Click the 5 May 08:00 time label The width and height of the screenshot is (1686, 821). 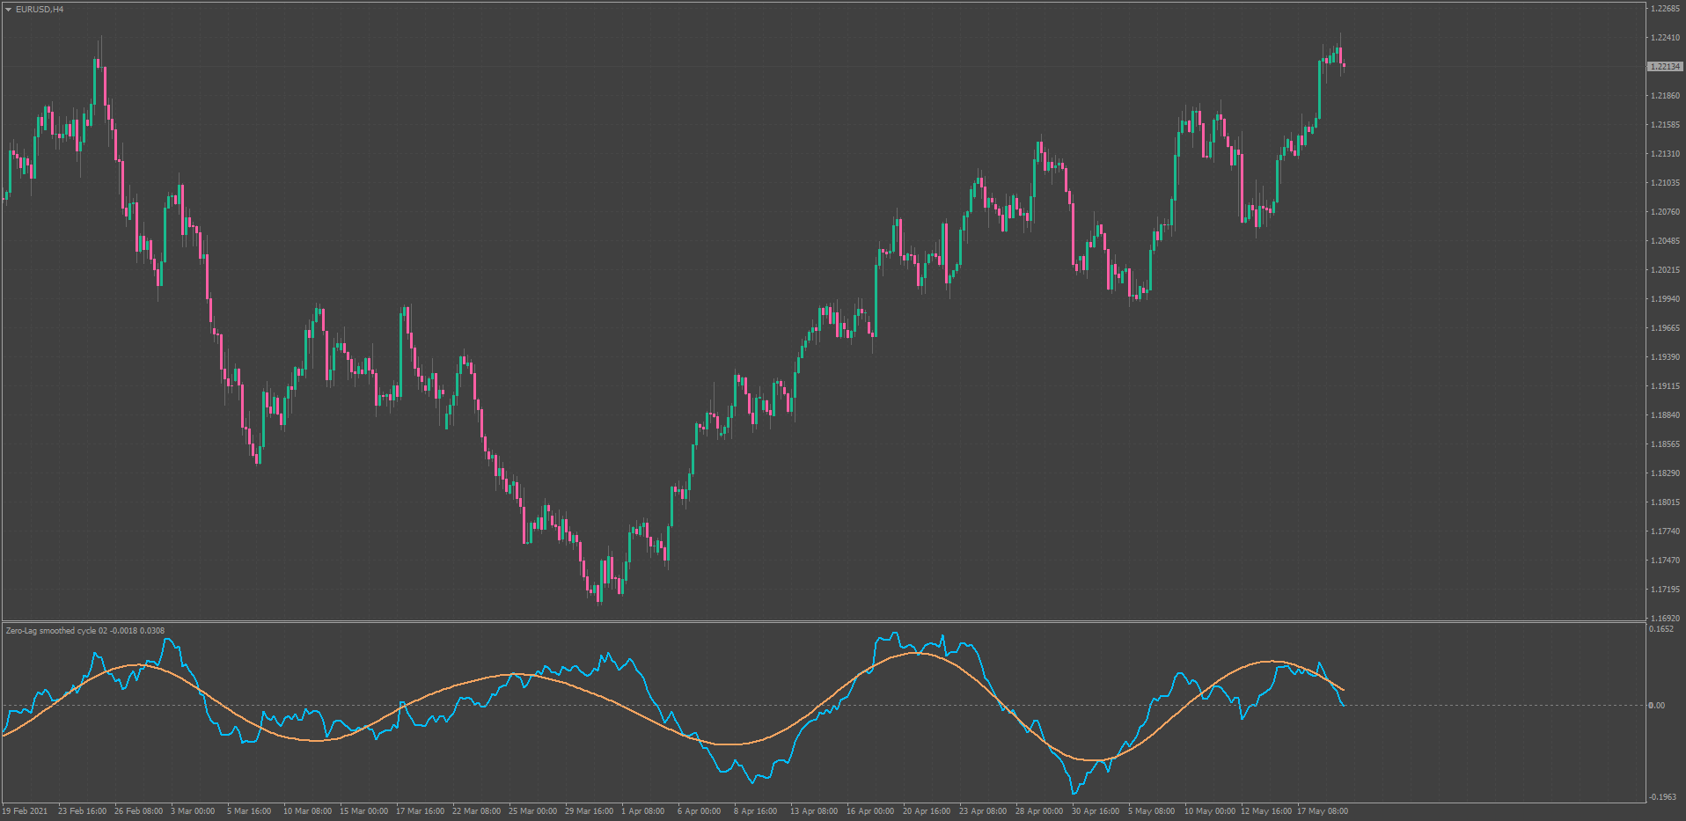(x=1152, y=811)
